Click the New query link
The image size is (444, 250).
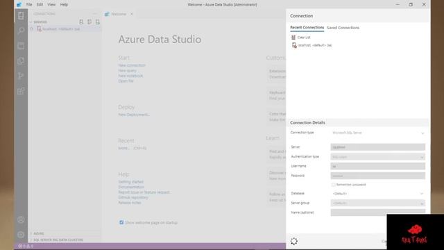click(x=128, y=71)
